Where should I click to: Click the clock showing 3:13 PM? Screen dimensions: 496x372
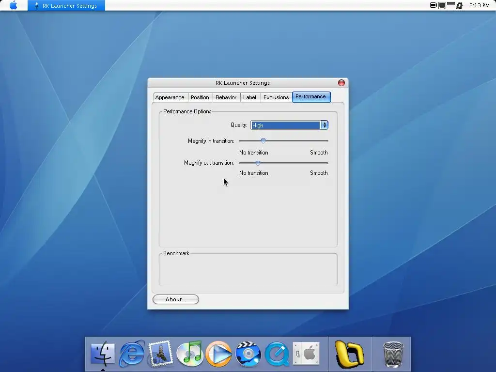click(x=479, y=5)
